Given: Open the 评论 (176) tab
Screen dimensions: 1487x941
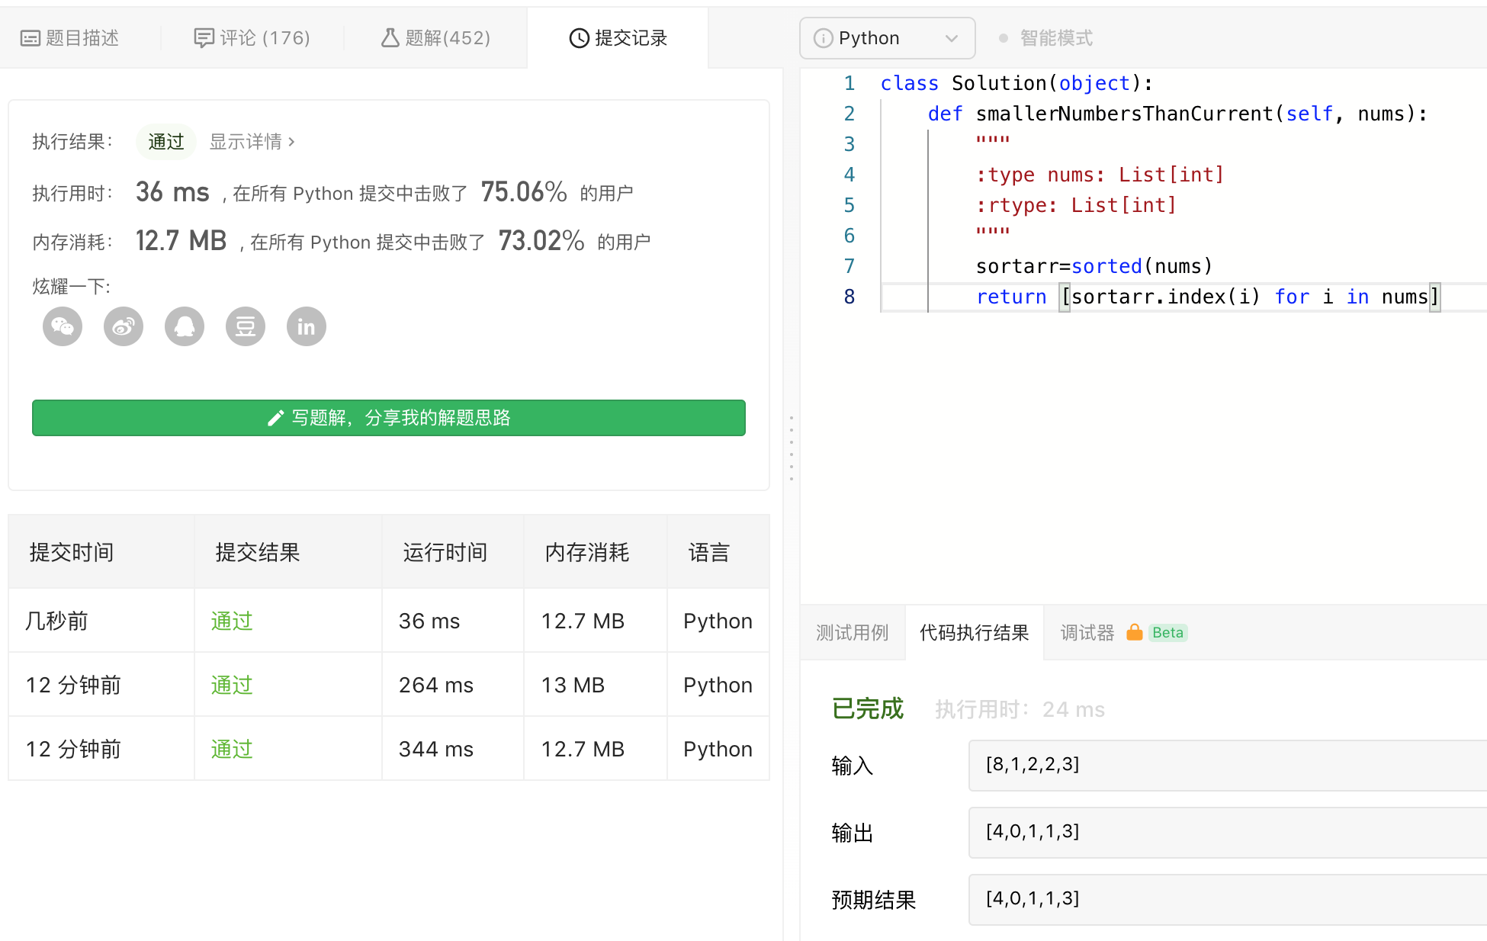Looking at the screenshot, I should 252,38.
